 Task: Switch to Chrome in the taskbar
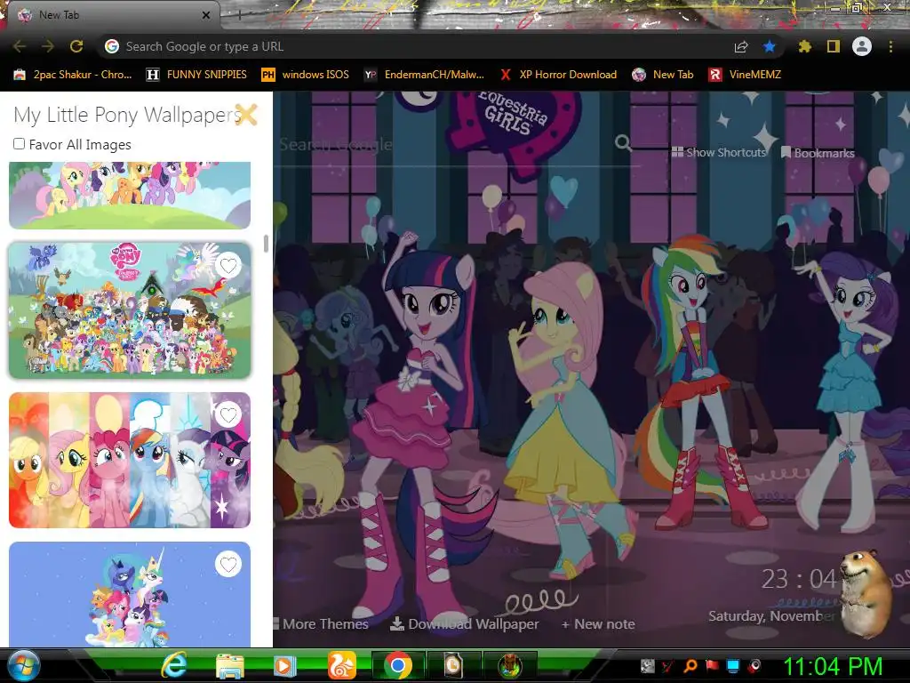pos(397,665)
